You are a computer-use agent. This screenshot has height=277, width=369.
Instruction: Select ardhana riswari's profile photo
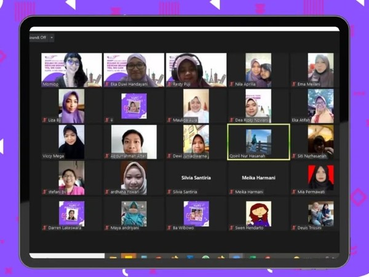[134, 178]
